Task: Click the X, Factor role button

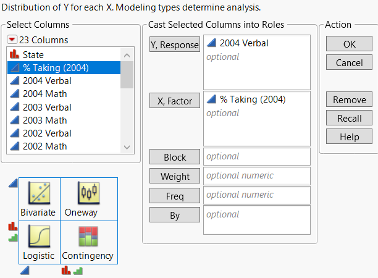Action: tap(175, 101)
